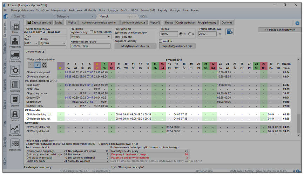Click Wjazd/Wyjazd inne kraje button
This screenshot has width=304, height=175.
[177, 46]
